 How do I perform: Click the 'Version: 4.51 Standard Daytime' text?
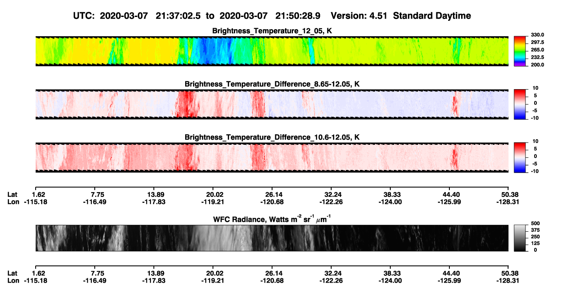pyautogui.click(x=401, y=16)
